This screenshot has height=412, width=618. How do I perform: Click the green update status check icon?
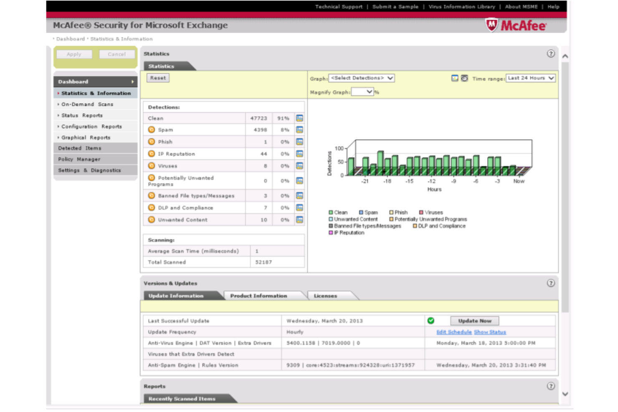click(x=431, y=321)
